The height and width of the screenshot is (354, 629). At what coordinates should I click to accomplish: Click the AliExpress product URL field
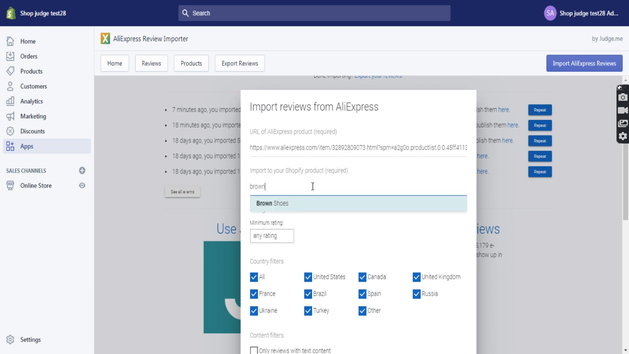[358, 147]
